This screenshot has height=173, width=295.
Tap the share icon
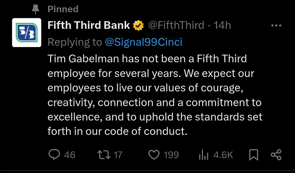[x=276, y=155]
